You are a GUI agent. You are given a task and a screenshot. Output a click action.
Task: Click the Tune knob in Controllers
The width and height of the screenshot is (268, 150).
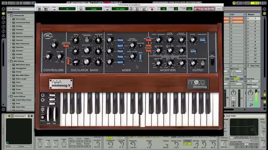pyautogui.click(x=54, y=45)
